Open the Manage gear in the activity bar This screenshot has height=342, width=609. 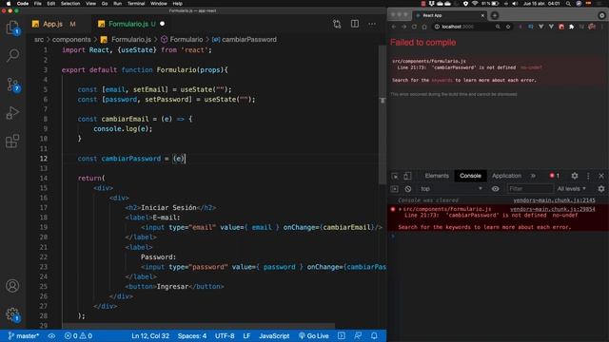12,314
